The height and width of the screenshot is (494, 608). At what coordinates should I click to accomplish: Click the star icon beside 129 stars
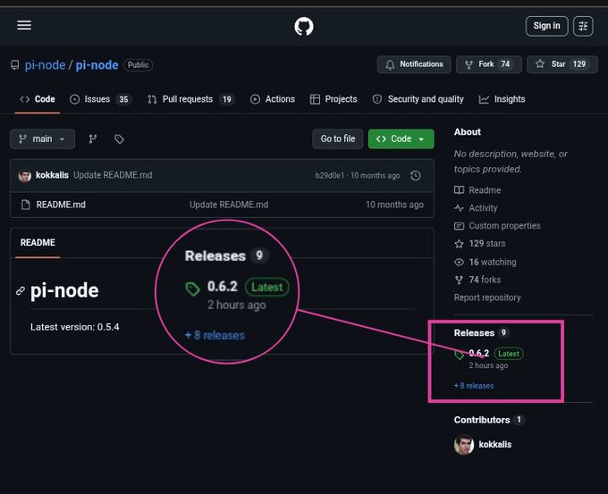[x=459, y=244]
